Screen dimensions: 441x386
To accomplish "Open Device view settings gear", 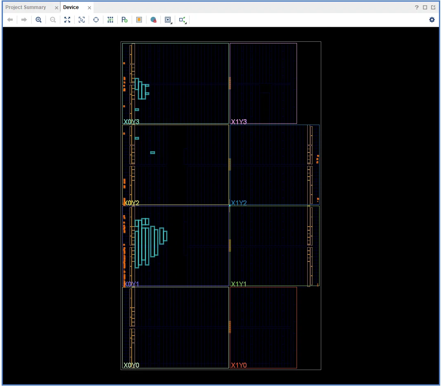I will point(432,20).
